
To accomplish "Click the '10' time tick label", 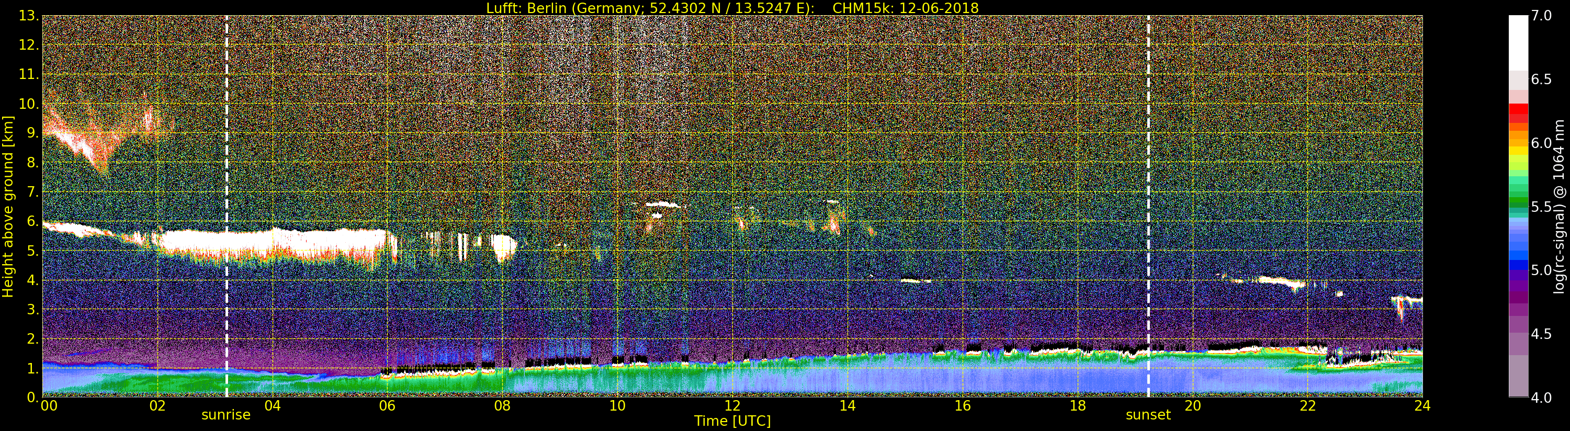I will coord(617,405).
